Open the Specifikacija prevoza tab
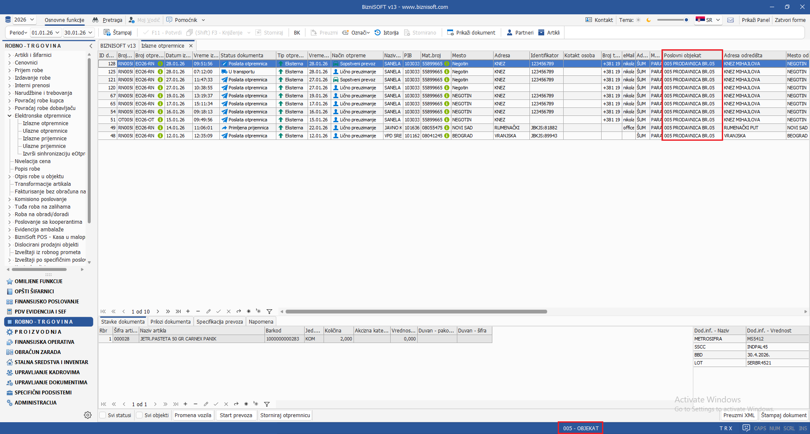 pyautogui.click(x=219, y=321)
